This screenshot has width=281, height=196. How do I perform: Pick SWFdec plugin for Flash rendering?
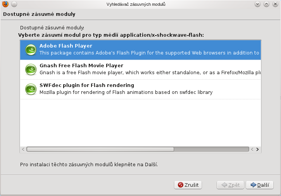(87, 85)
